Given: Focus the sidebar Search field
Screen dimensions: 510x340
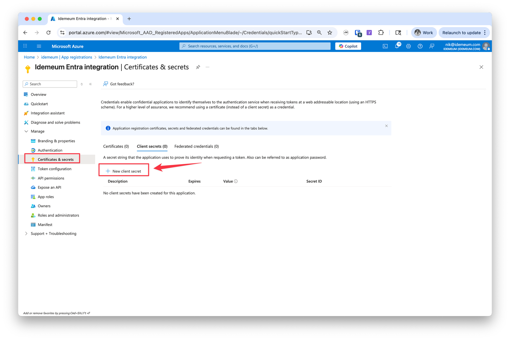Looking at the screenshot, I should coord(50,84).
